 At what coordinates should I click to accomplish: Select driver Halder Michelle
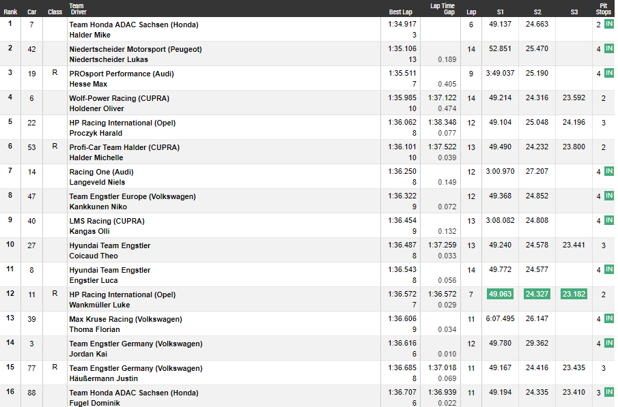(x=96, y=157)
